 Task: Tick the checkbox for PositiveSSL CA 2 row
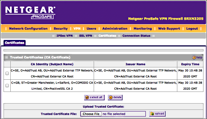7,85
